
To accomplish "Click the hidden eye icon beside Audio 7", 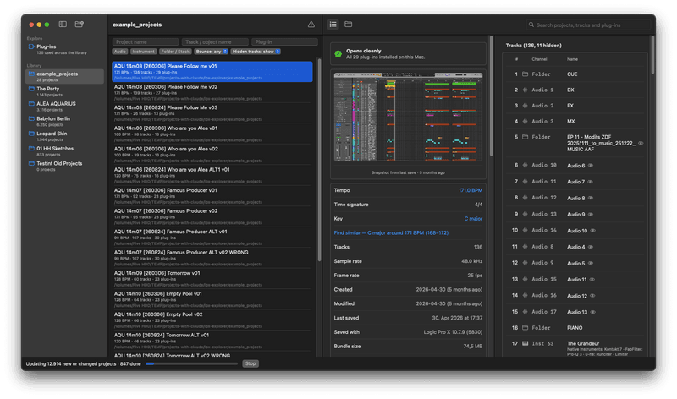I will click(590, 182).
